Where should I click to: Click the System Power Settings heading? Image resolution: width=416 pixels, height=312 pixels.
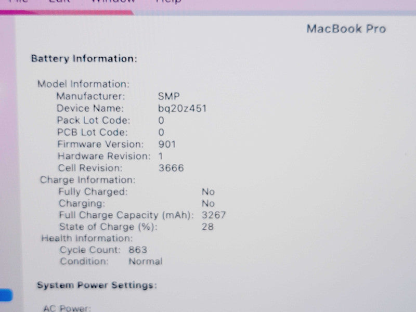(97, 285)
